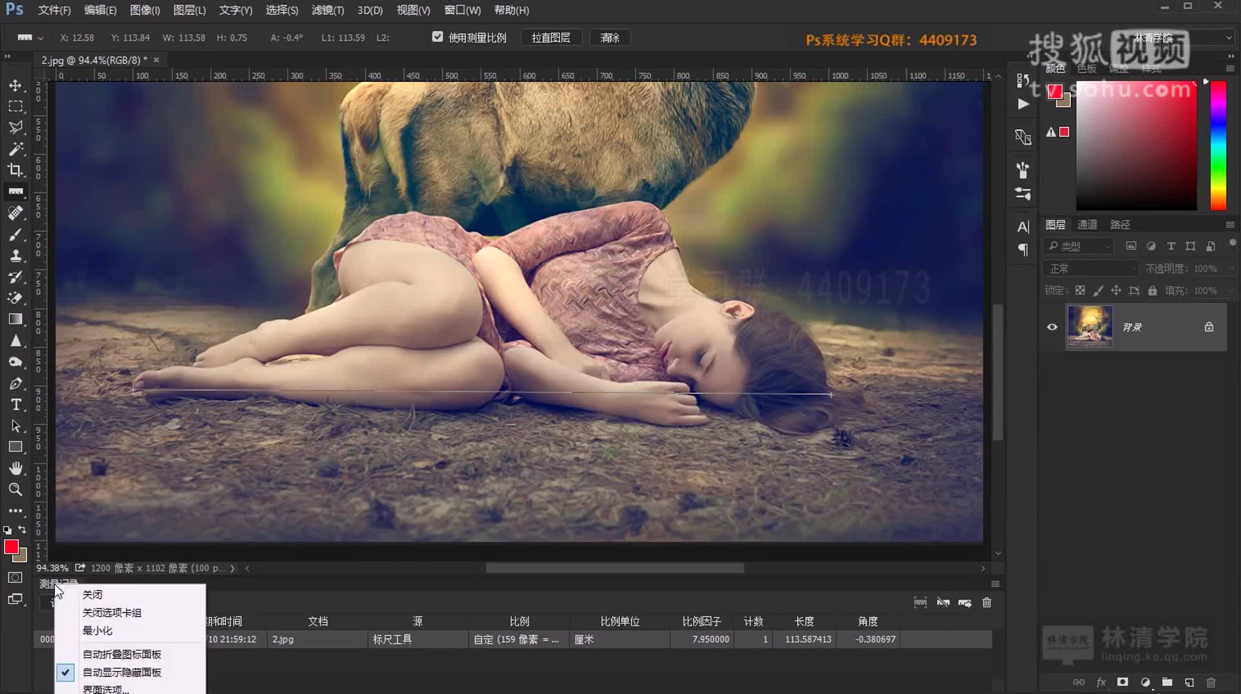Select the Clone Stamp tool
This screenshot has height=694, width=1241.
[x=16, y=256]
